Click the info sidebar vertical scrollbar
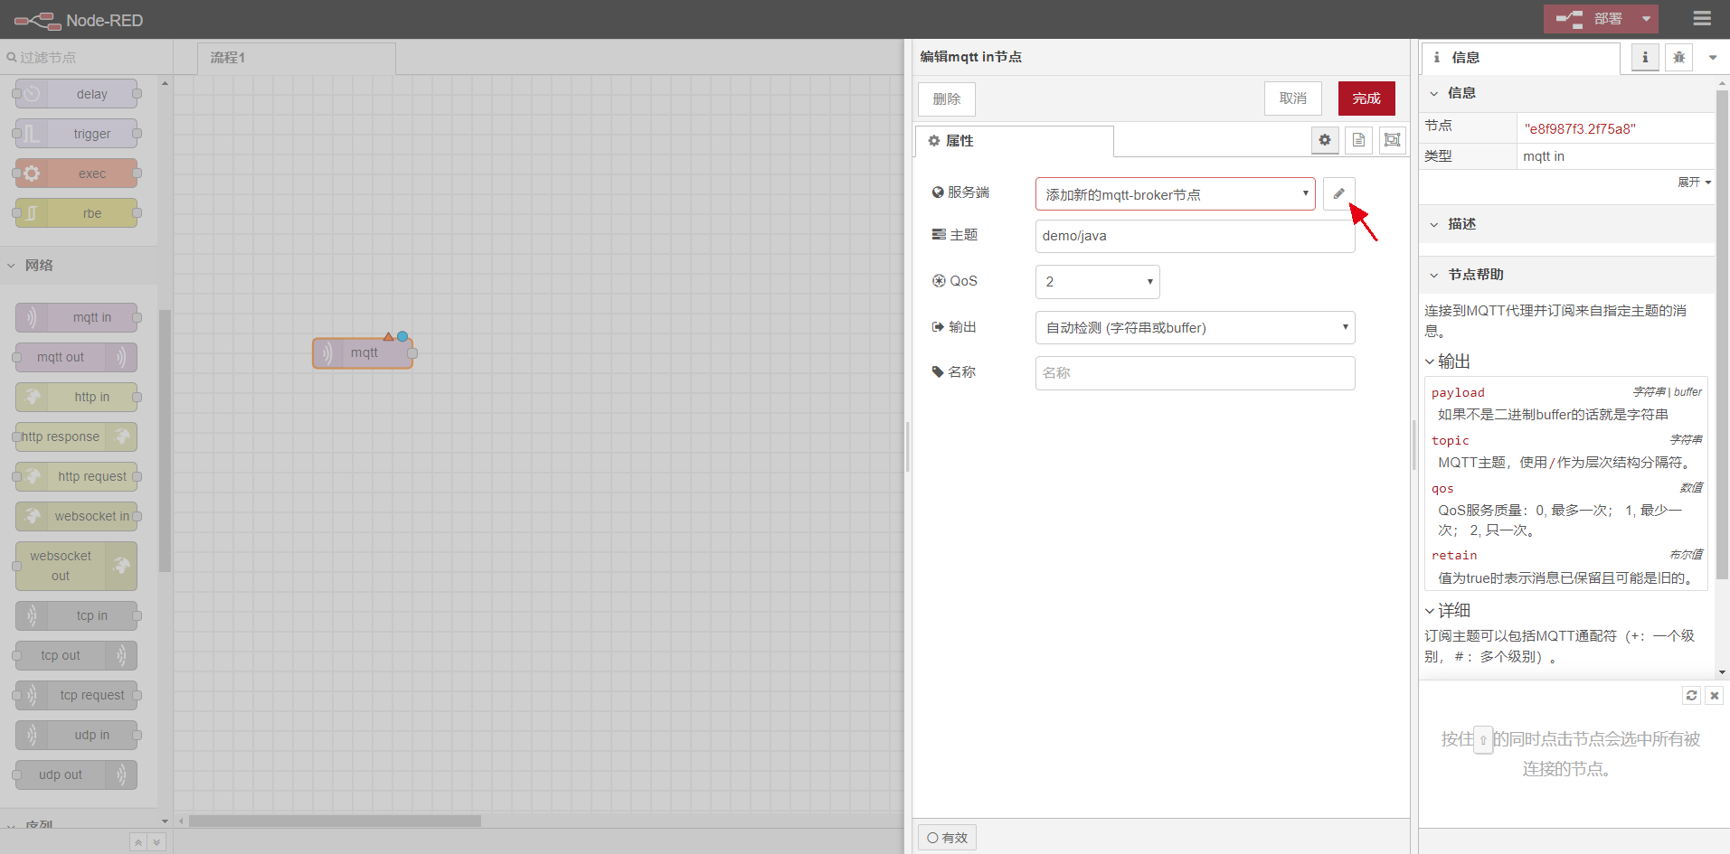The image size is (1730, 854). (1722, 334)
